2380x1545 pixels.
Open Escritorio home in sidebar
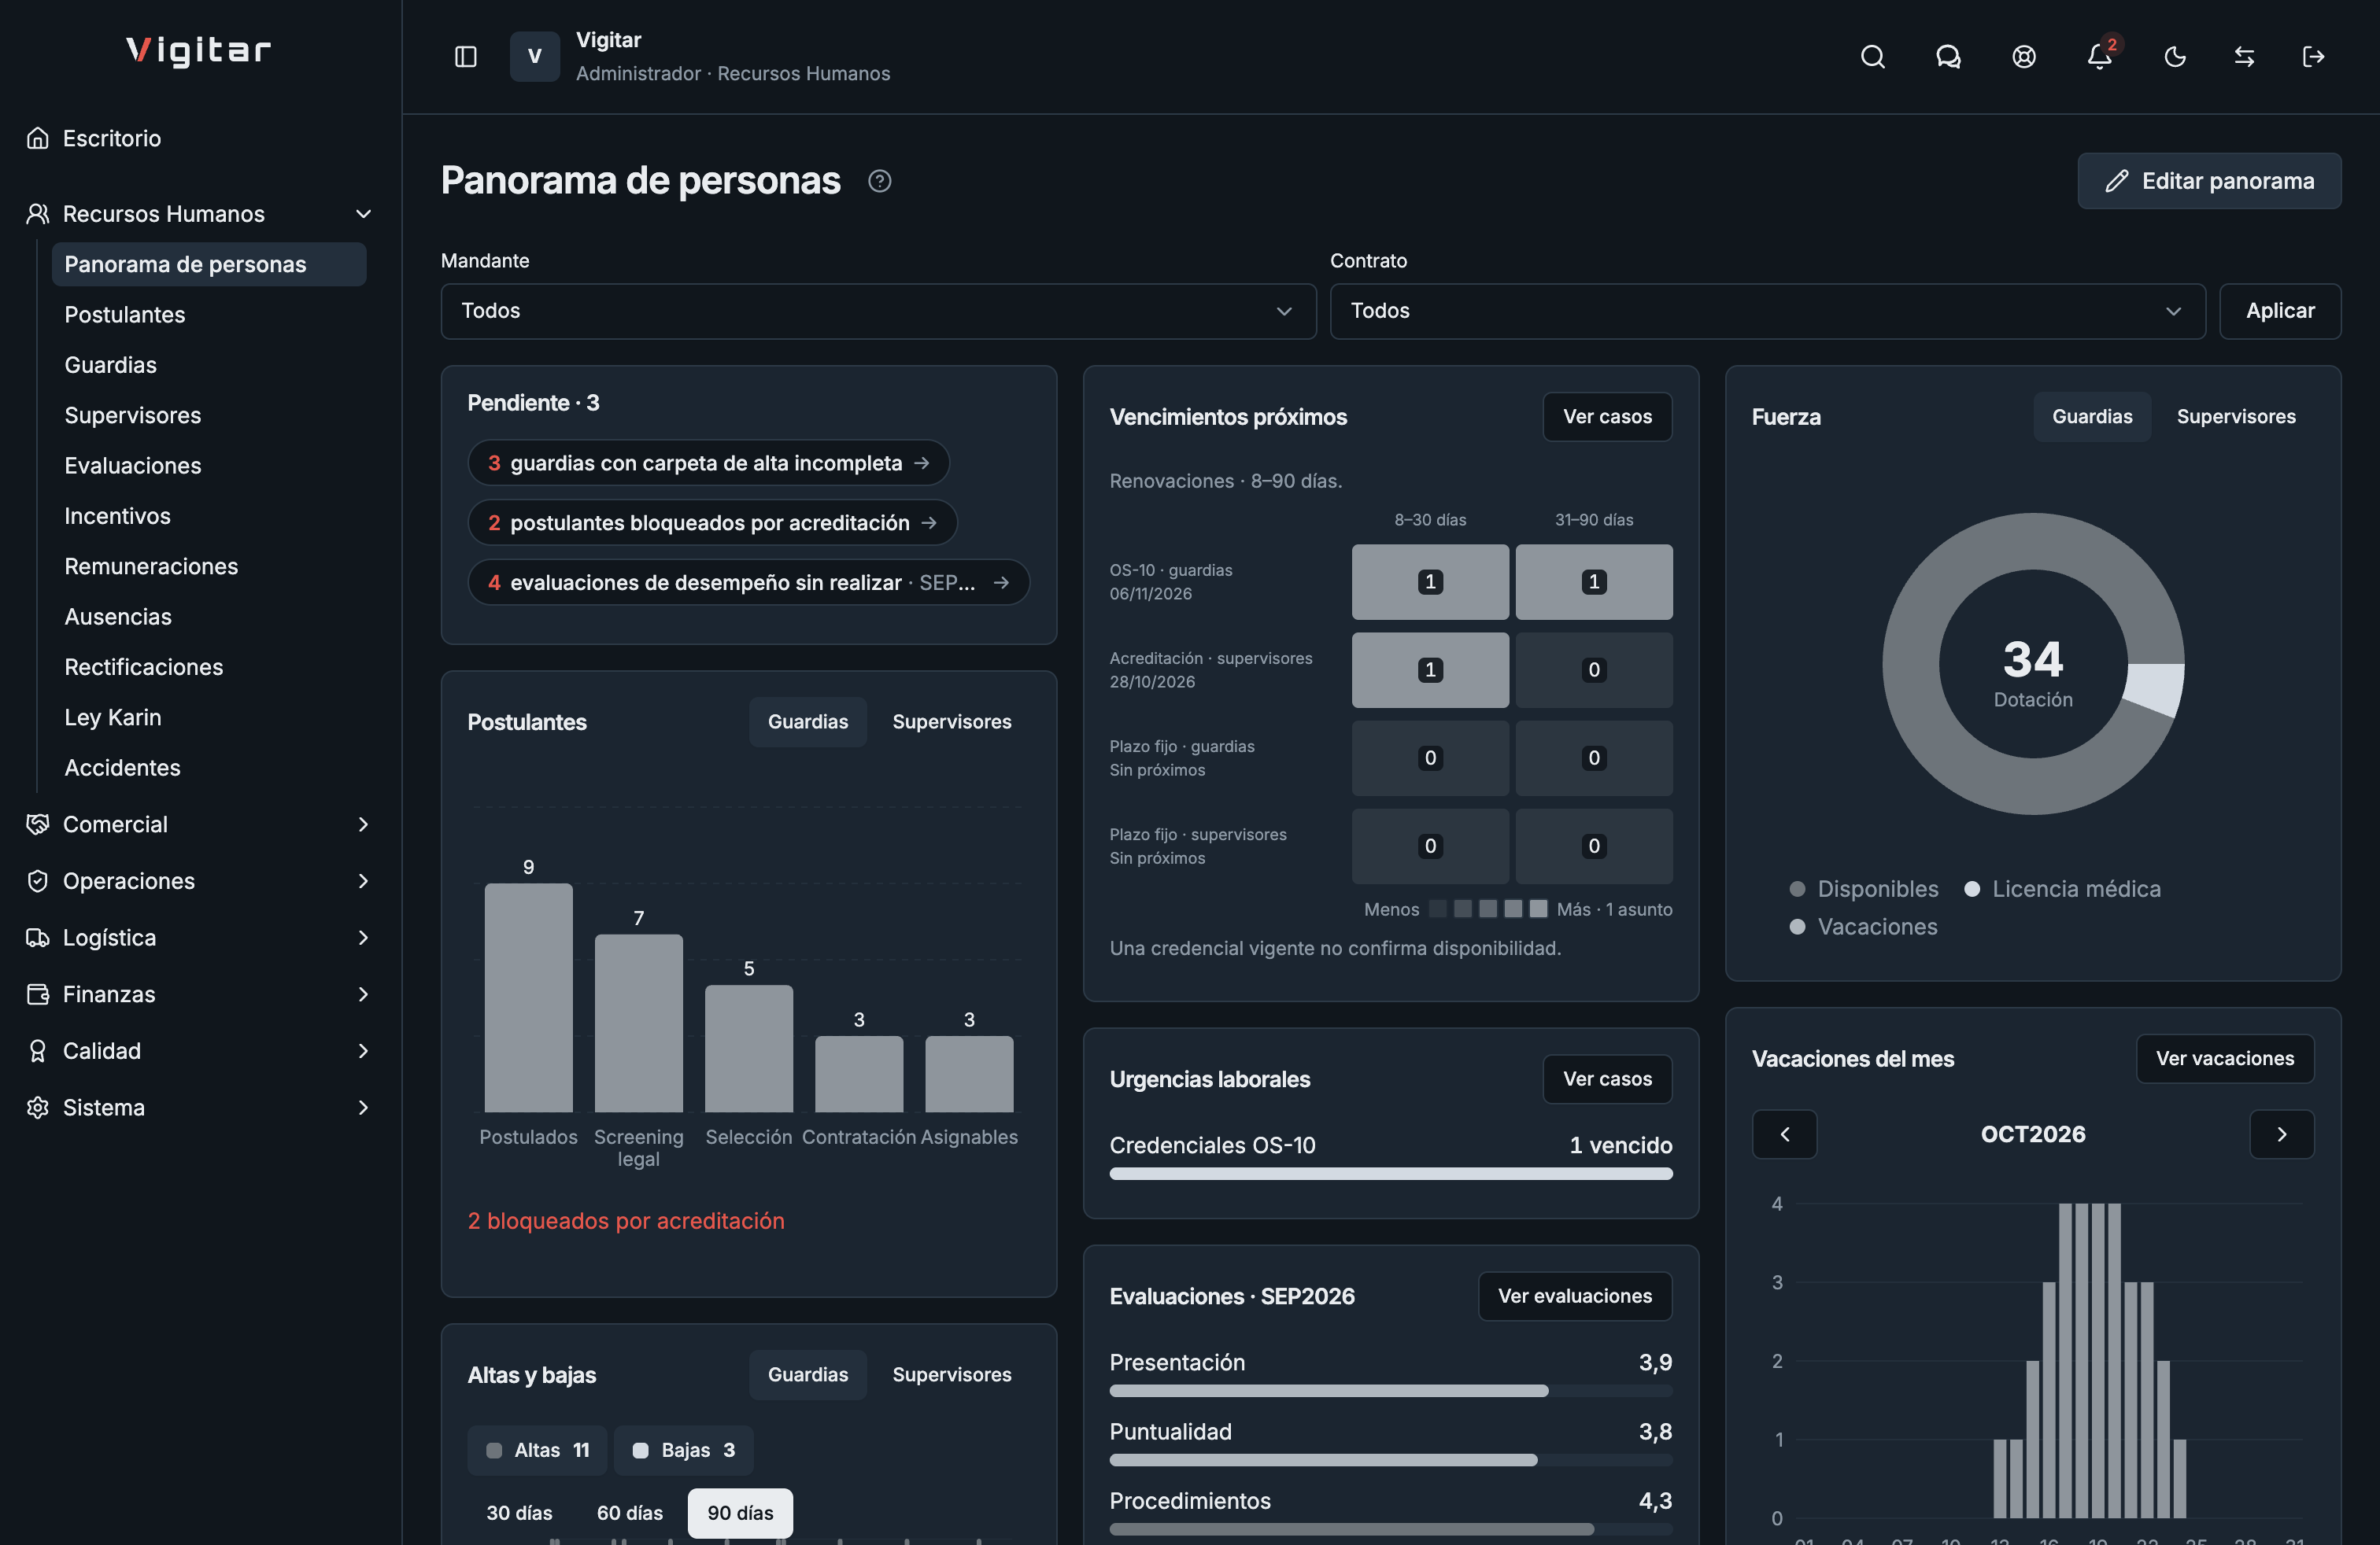click(200, 138)
